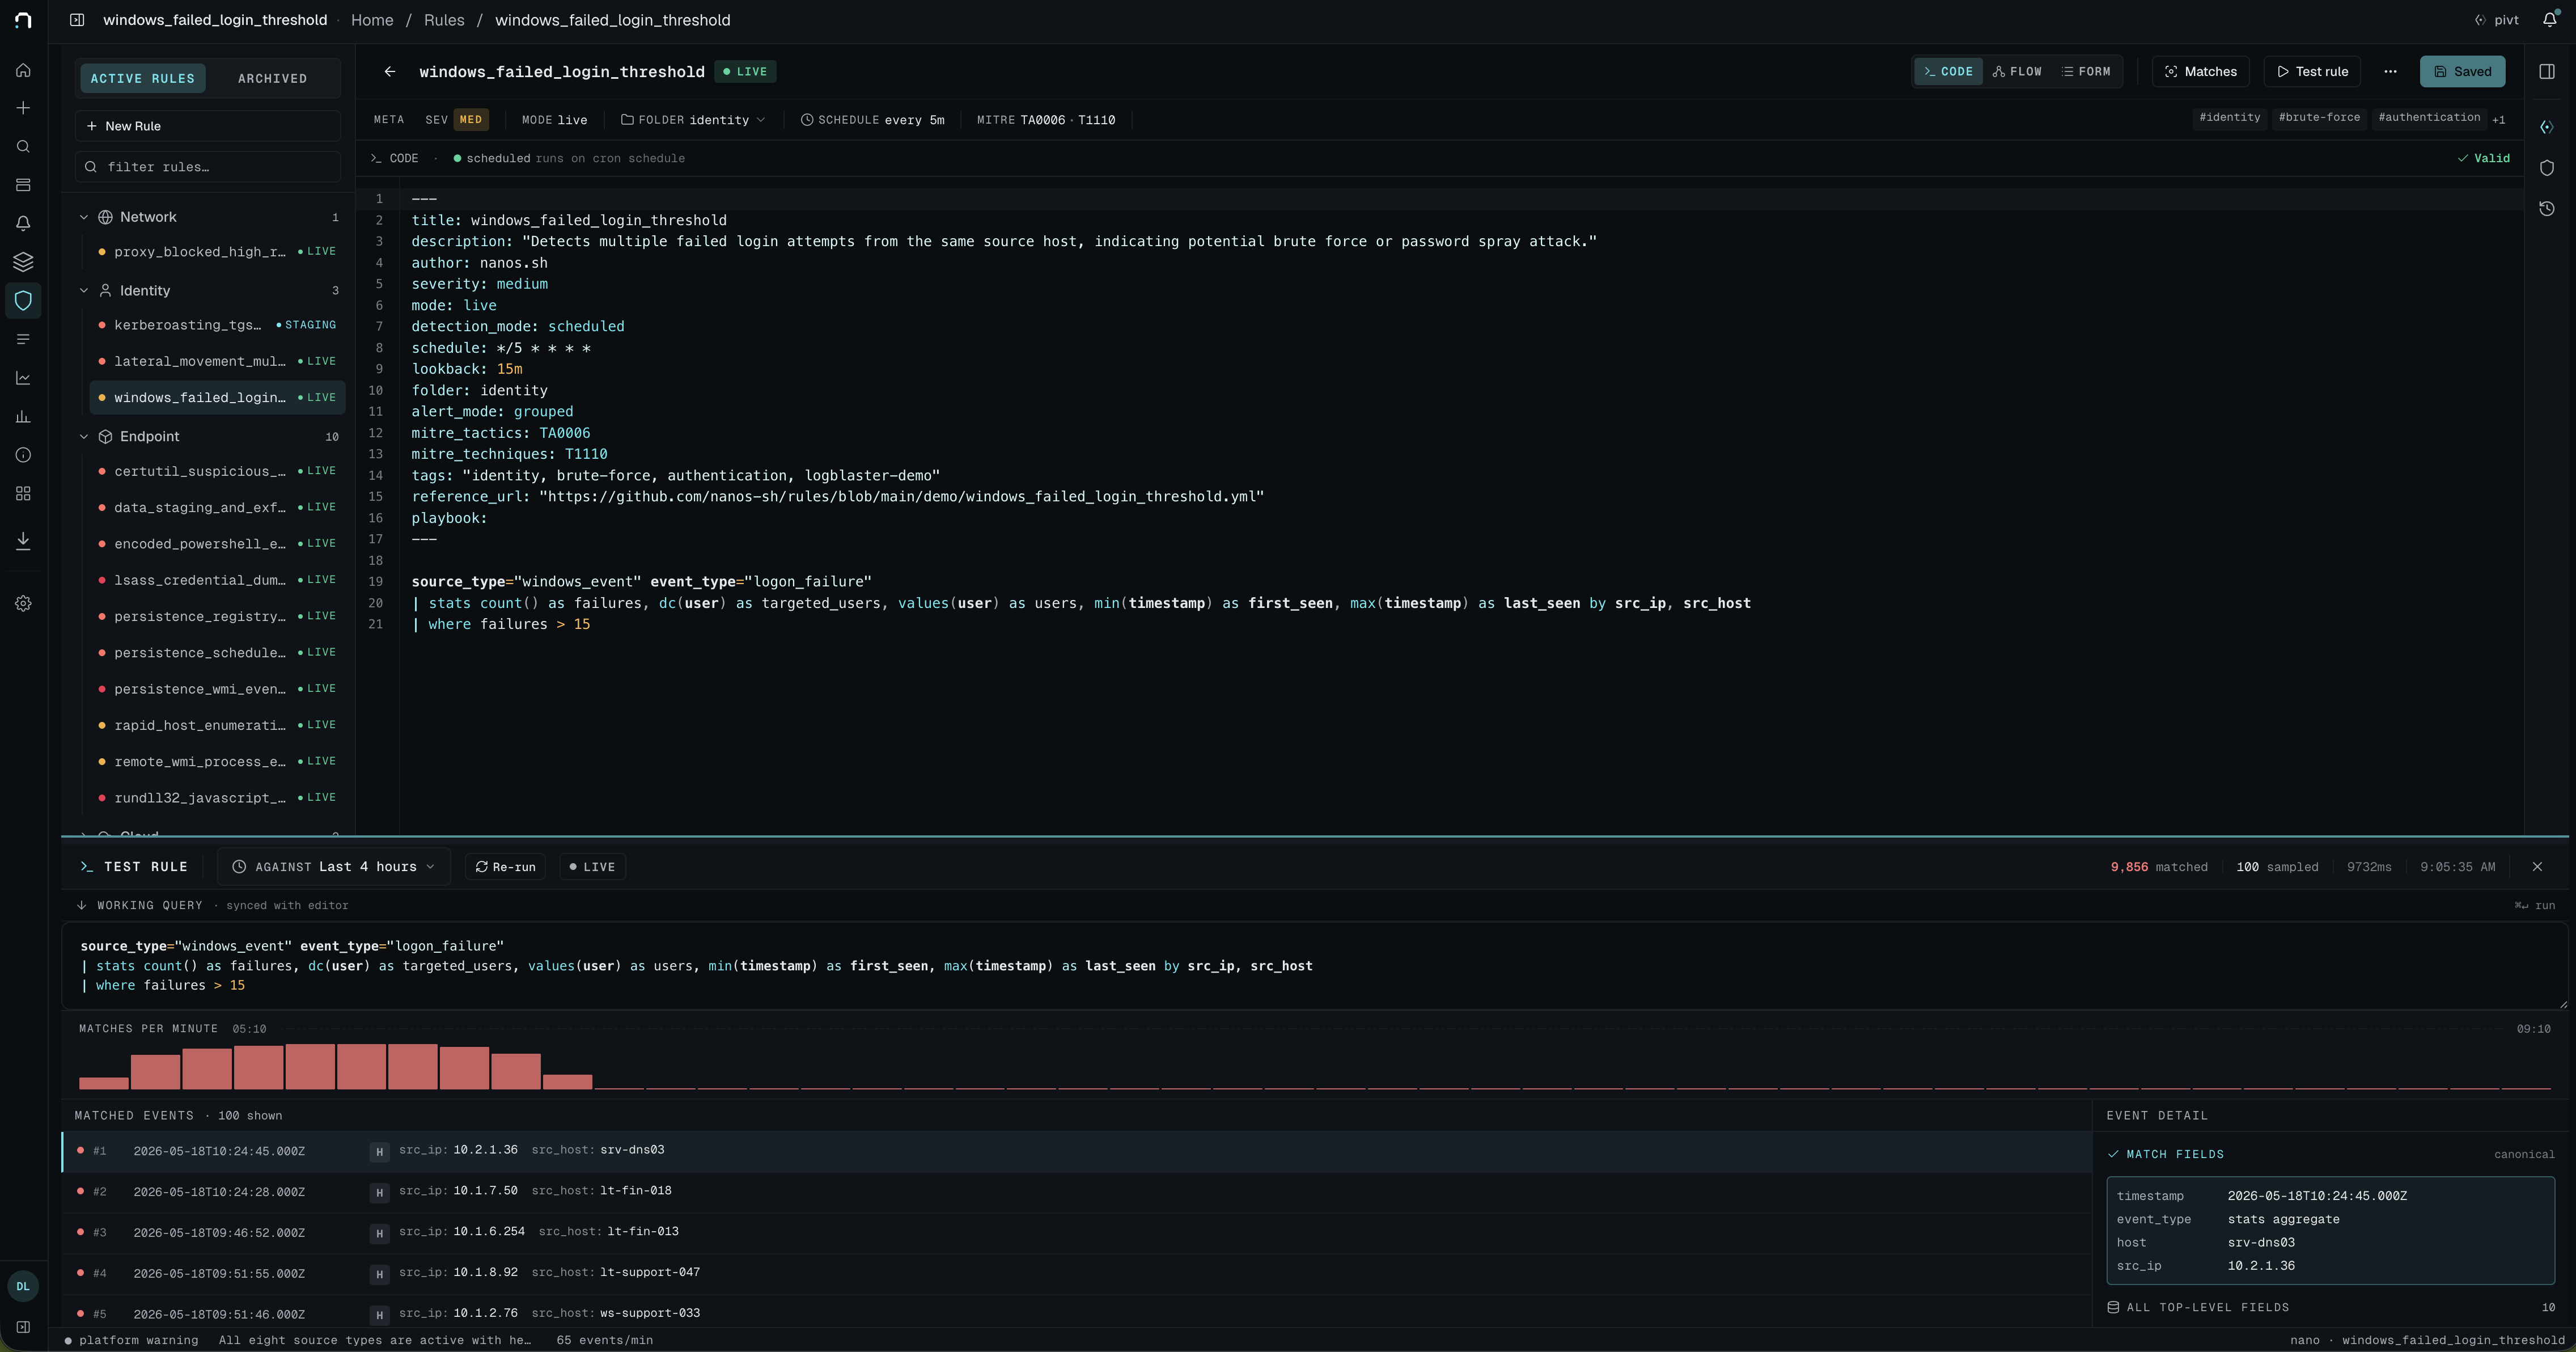Collapse the Identity rule group
This screenshot has width=2576, height=1352.
[84, 290]
